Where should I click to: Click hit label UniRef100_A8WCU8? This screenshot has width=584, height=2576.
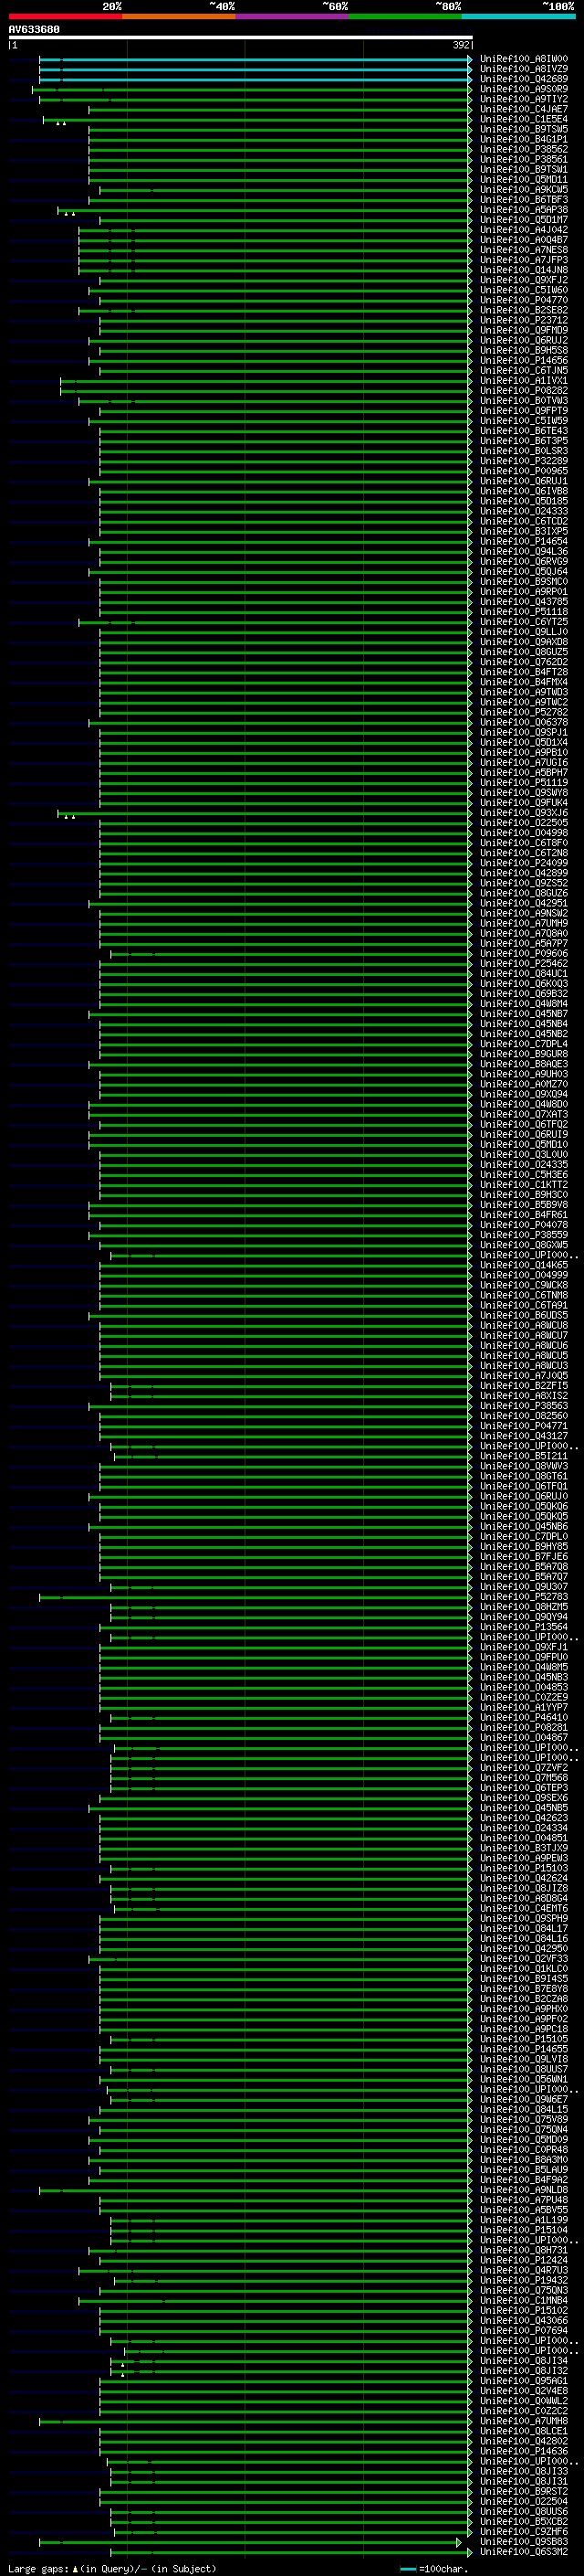(524, 1326)
